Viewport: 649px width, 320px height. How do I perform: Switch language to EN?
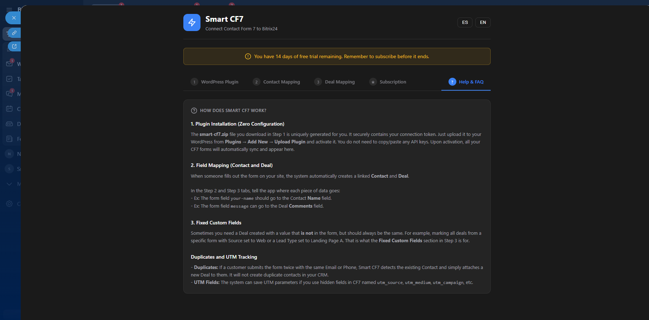(x=483, y=22)
